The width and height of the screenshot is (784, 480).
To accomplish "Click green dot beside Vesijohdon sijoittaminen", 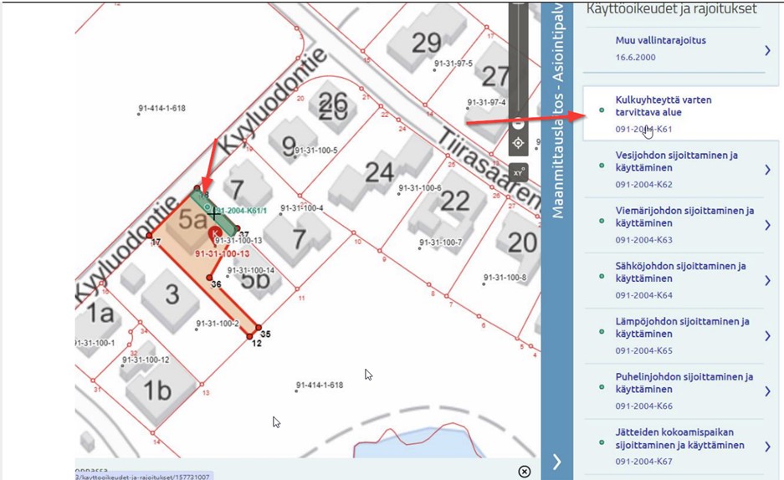I will point(602,165).
